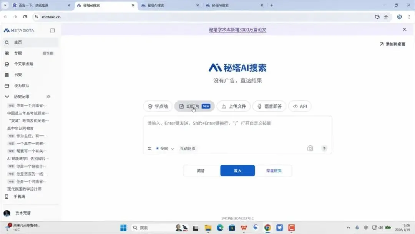Open the 幻灯片 new feature
This screenshot has height=234, width=415.
tap(194, 106)
